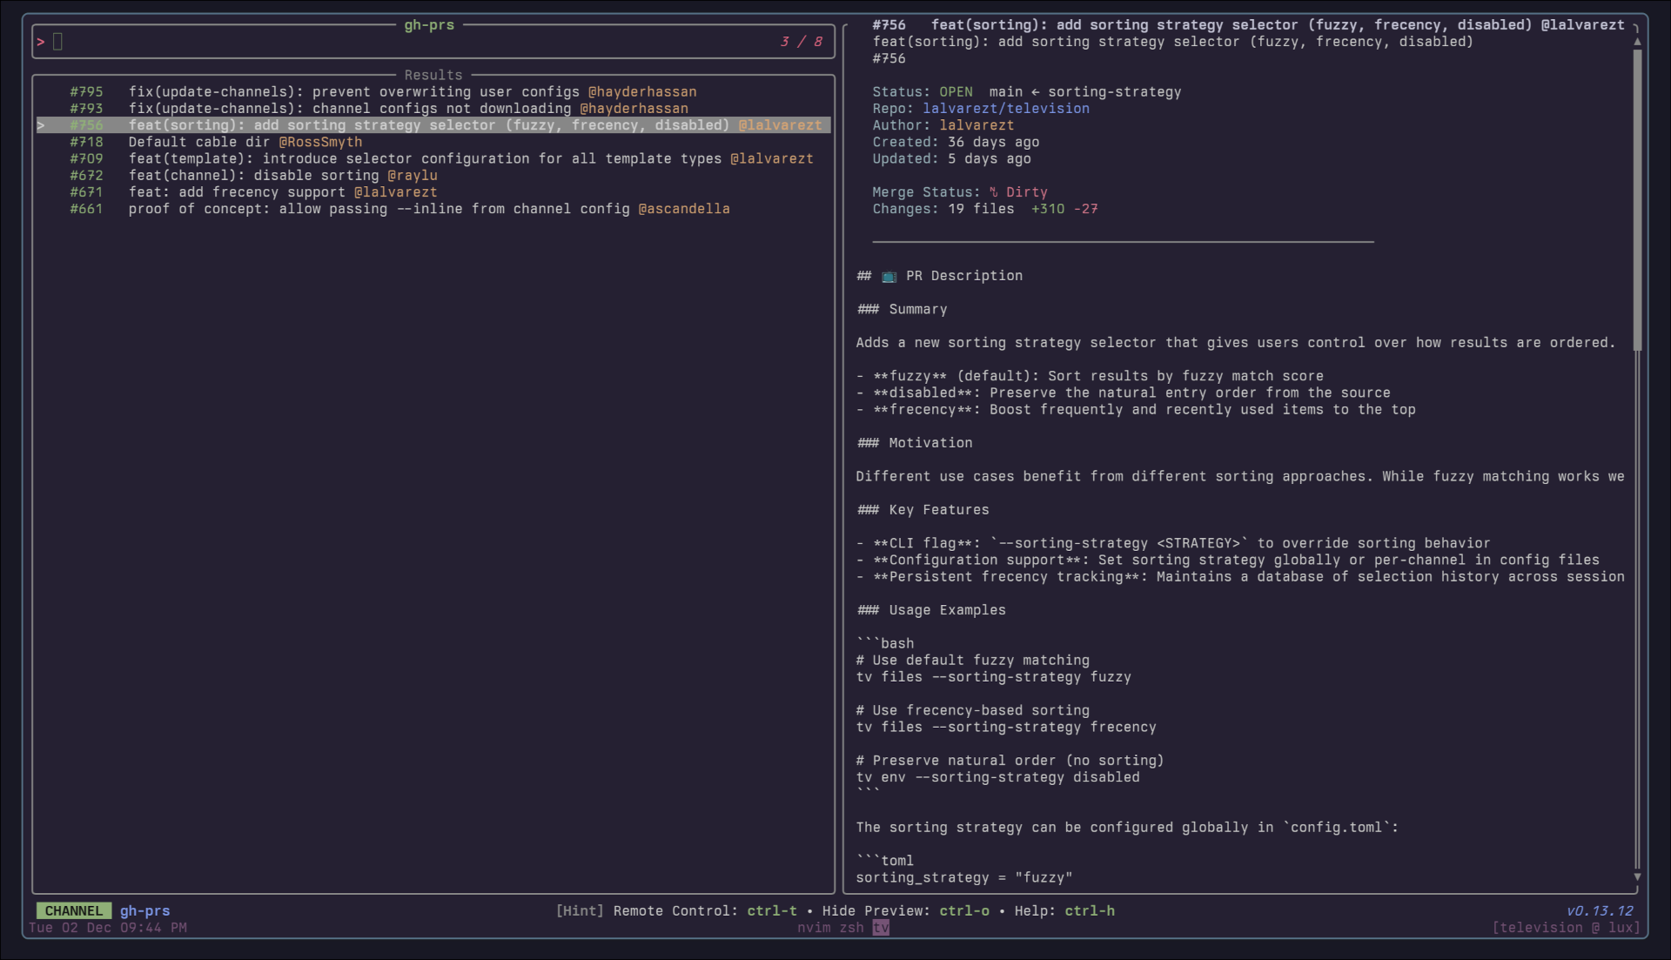1671x960 pixels.
Task: Click the lalvarezt author name in preview
Action: coord(976,125)
